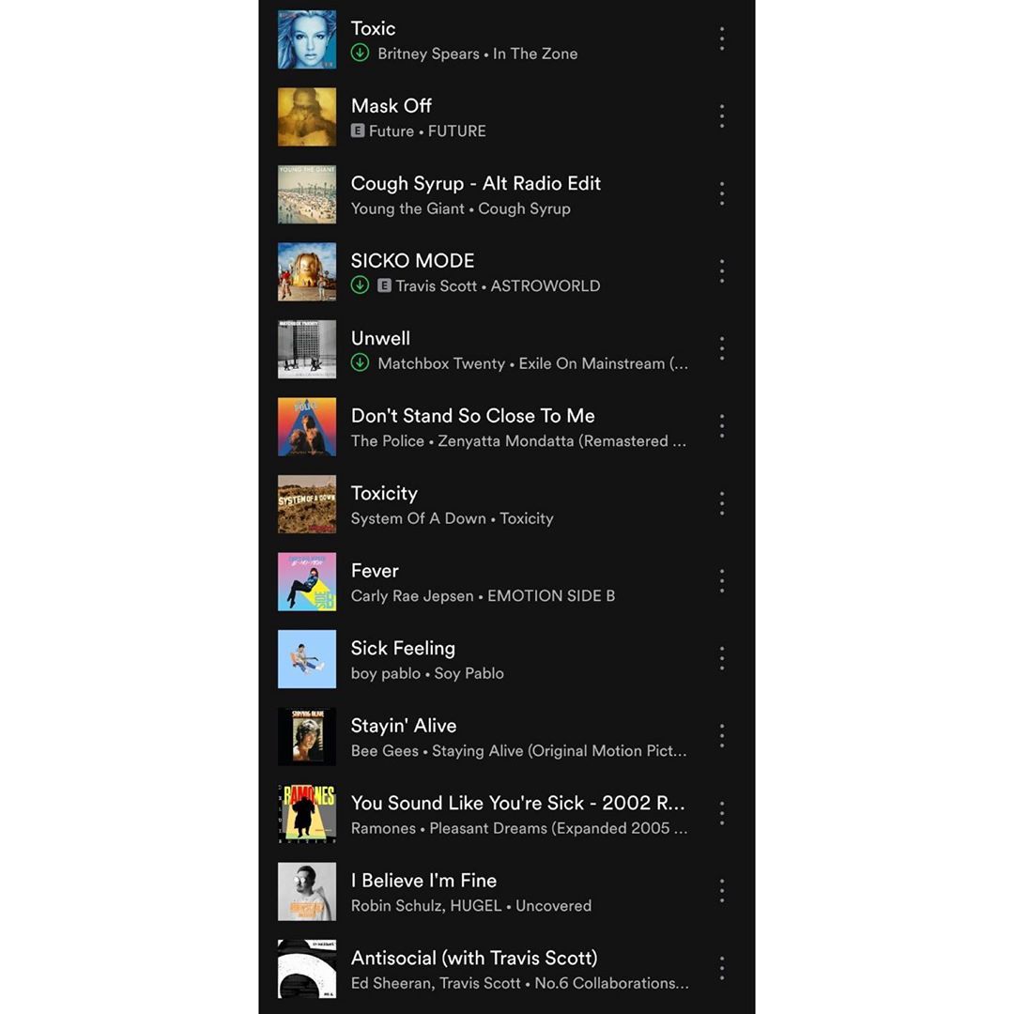Image resolution: width=1014 pixels, height=1014 pixels.
Task: Open more options for SICKO MODE
Action: click(x=722, y=271)
